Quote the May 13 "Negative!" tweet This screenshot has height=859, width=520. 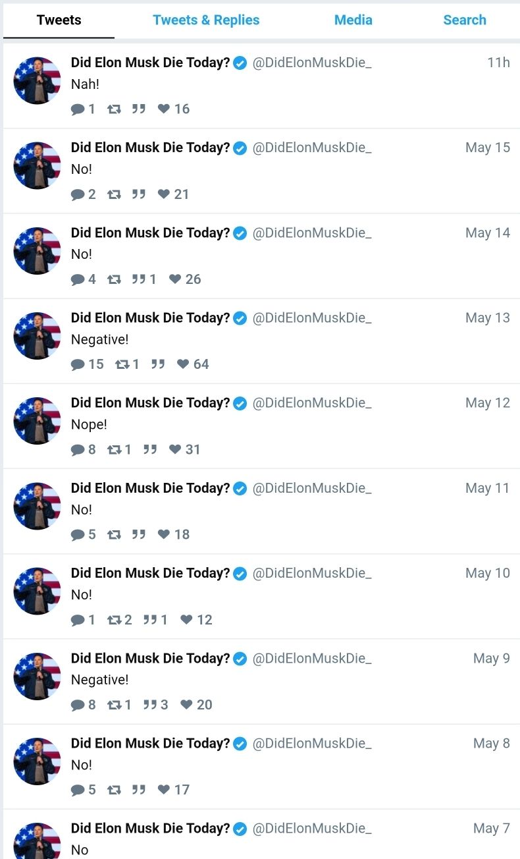[x=157, y=364]
